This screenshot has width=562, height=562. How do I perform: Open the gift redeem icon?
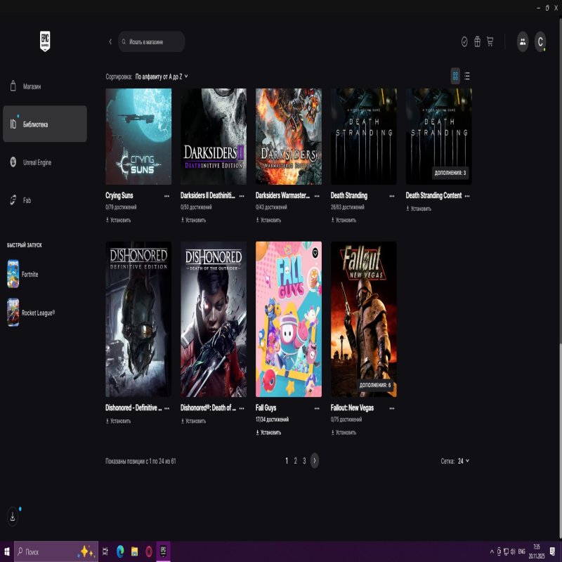click(477, 41)
